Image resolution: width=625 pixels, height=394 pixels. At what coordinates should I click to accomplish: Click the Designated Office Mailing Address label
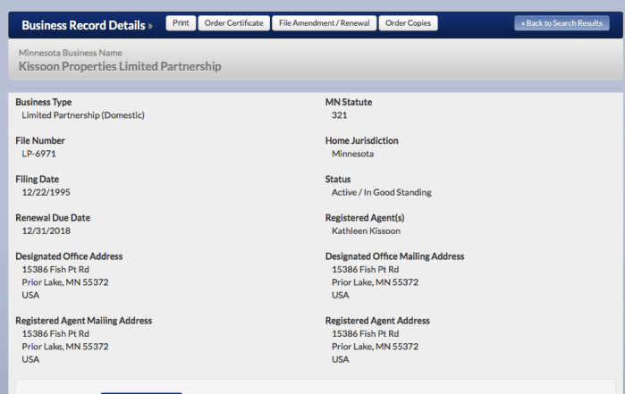coord(394,256)
